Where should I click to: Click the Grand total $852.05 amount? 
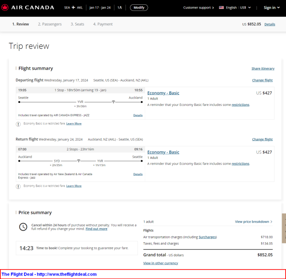coord(265,255)
